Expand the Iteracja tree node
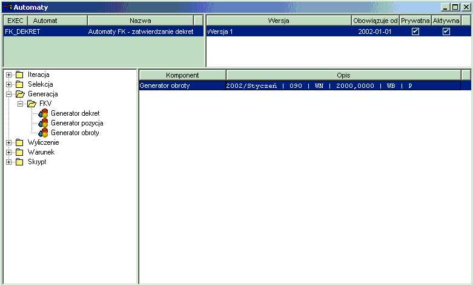 pos(8,75)
